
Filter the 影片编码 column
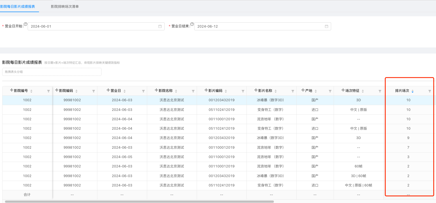243,91
